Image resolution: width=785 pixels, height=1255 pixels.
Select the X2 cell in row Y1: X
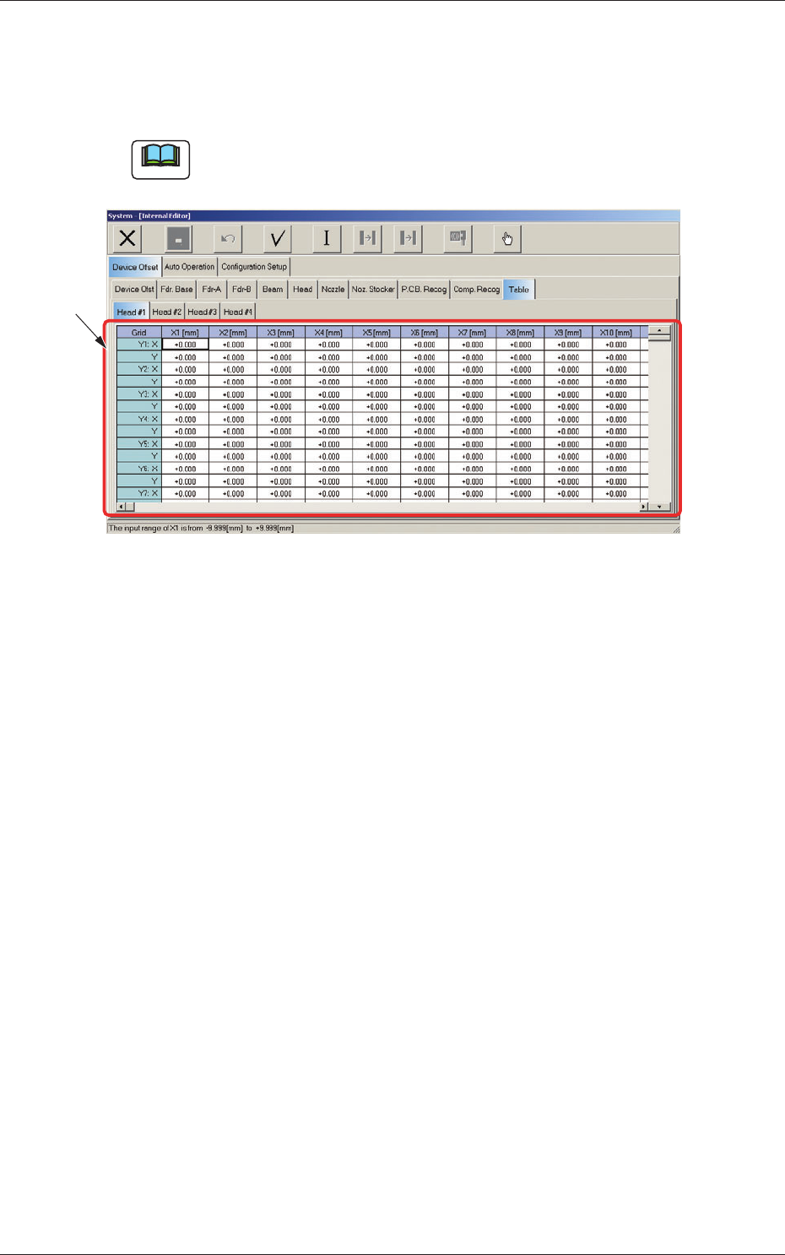pos(233,345)
